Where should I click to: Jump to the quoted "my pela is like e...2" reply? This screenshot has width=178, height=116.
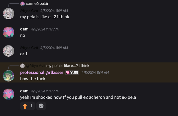click(x=68, y=66)
